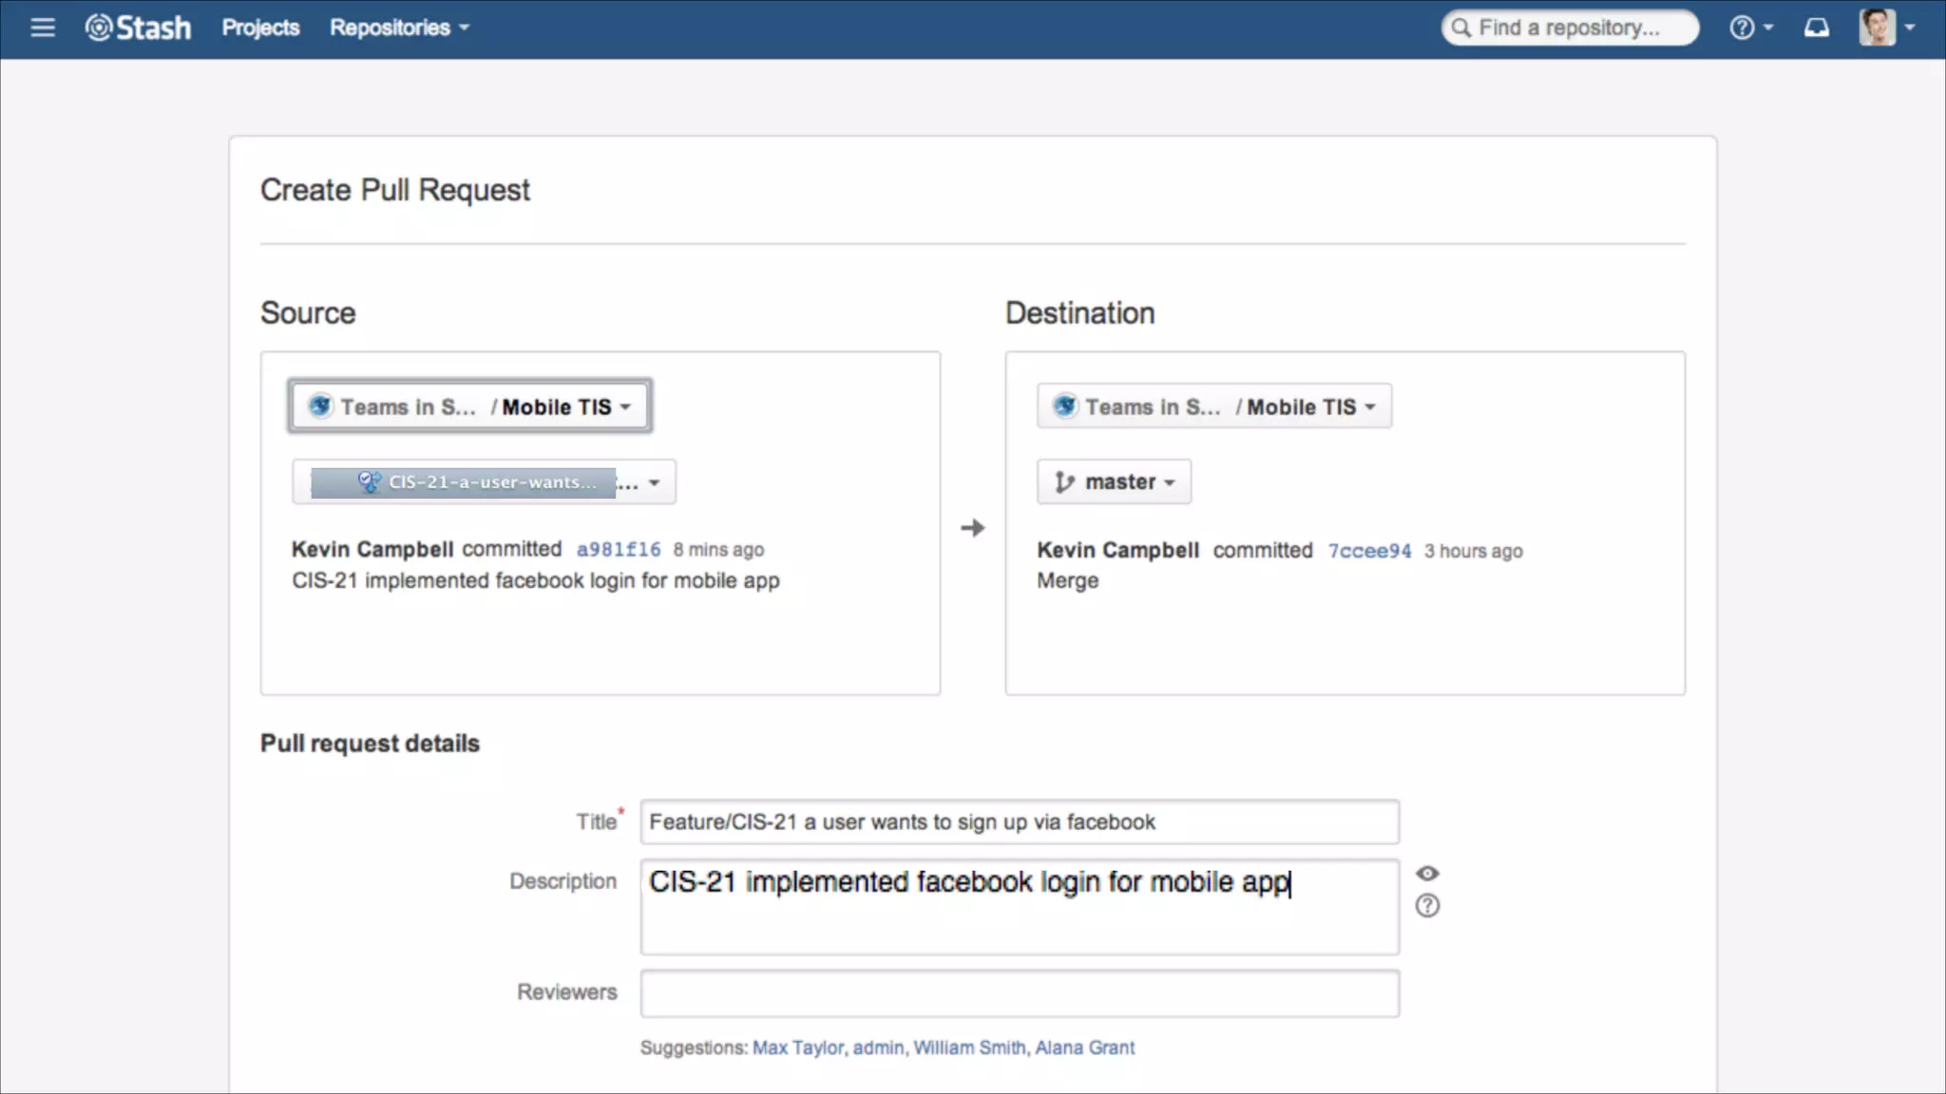Open the commit link a981f16

(618, 550)
